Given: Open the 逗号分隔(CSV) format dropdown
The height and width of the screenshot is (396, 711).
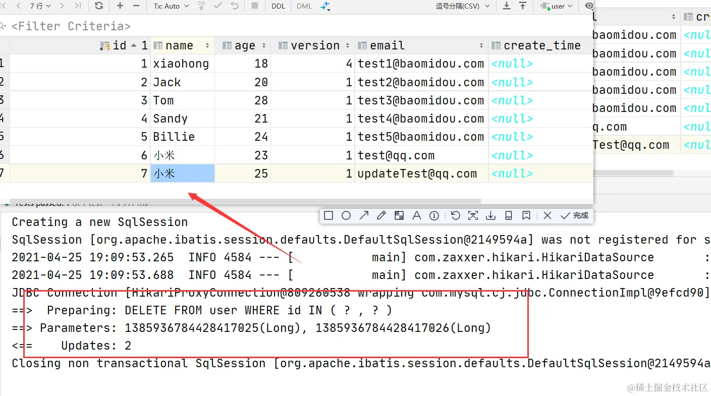Looking at the screenshot, I should (463, 6).
